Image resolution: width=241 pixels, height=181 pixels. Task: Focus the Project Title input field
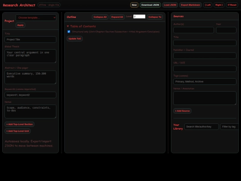click(30, 40)
